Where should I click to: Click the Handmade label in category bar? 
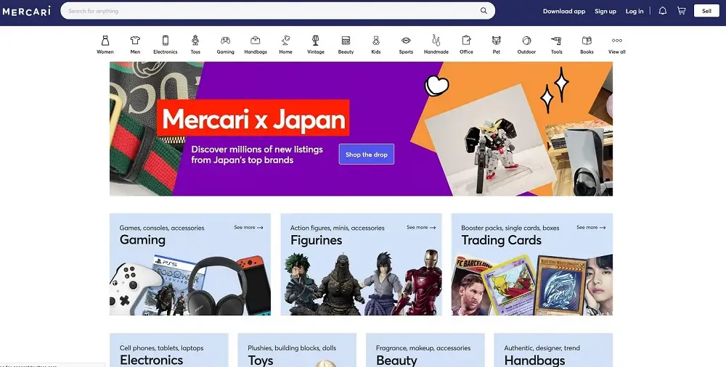(x=436, y=51)
